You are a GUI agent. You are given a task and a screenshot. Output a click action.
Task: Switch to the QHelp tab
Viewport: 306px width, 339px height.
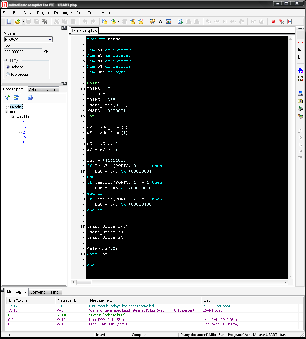pyautogui.click(x=34, y=90)
